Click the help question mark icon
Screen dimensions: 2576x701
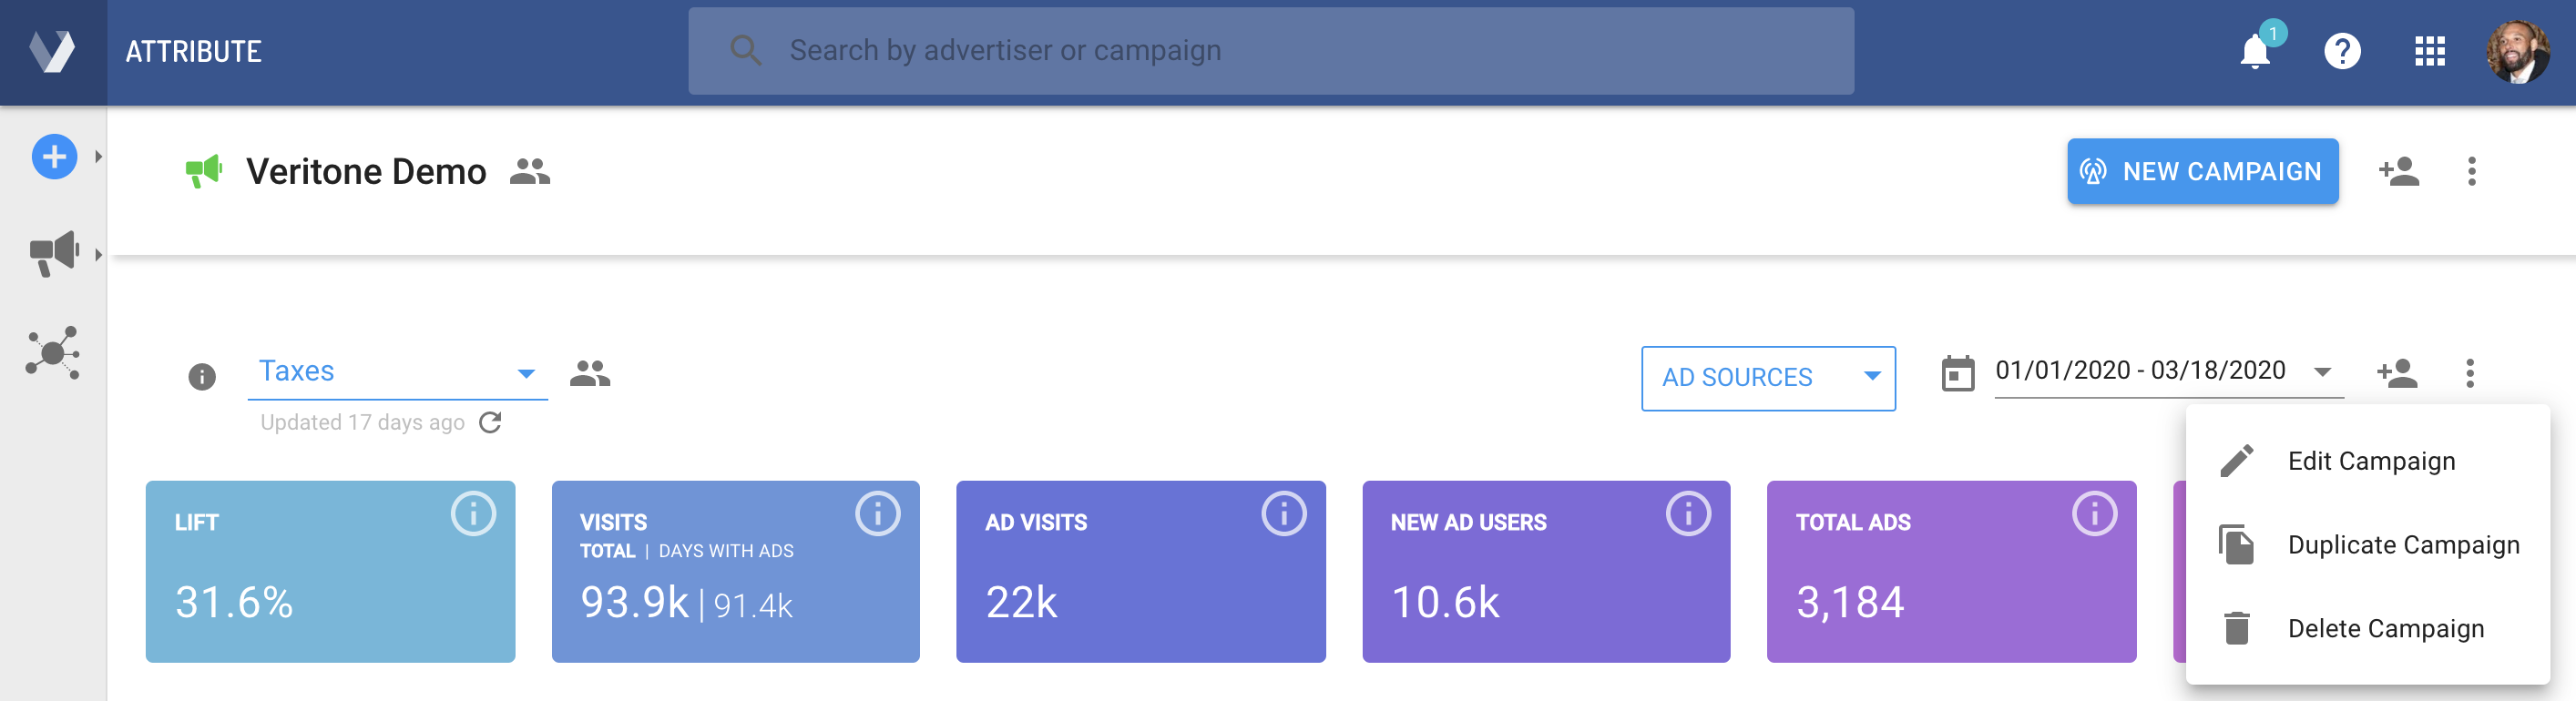pyautogui.click(x=2342, y=51)
